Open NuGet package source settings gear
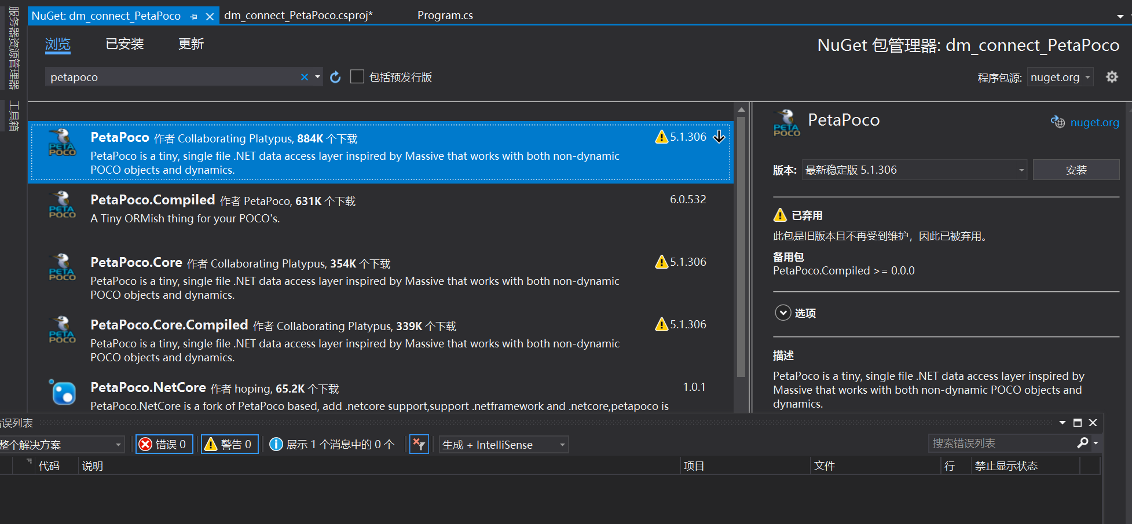 pyautogui.click(x=1112, y=77)
